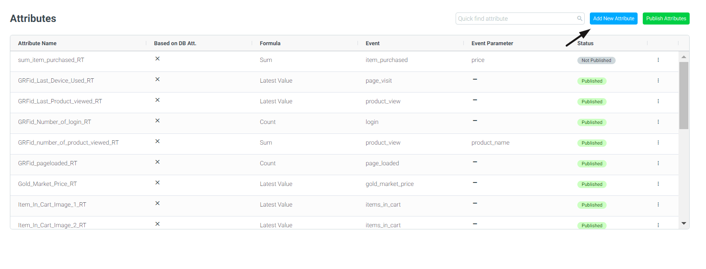Select the GRFid_Number_of_login_RT attribute name
The width and height of the screenshot is (706, 269).
click(x=55, y=122)
